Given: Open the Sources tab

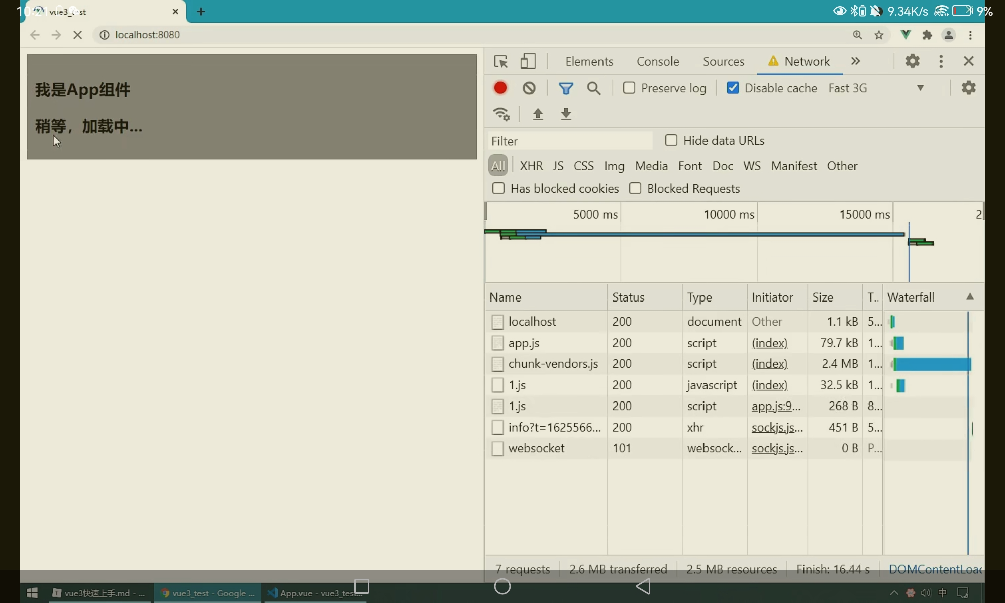Looking at the screenshot, I should coord(723,61).
